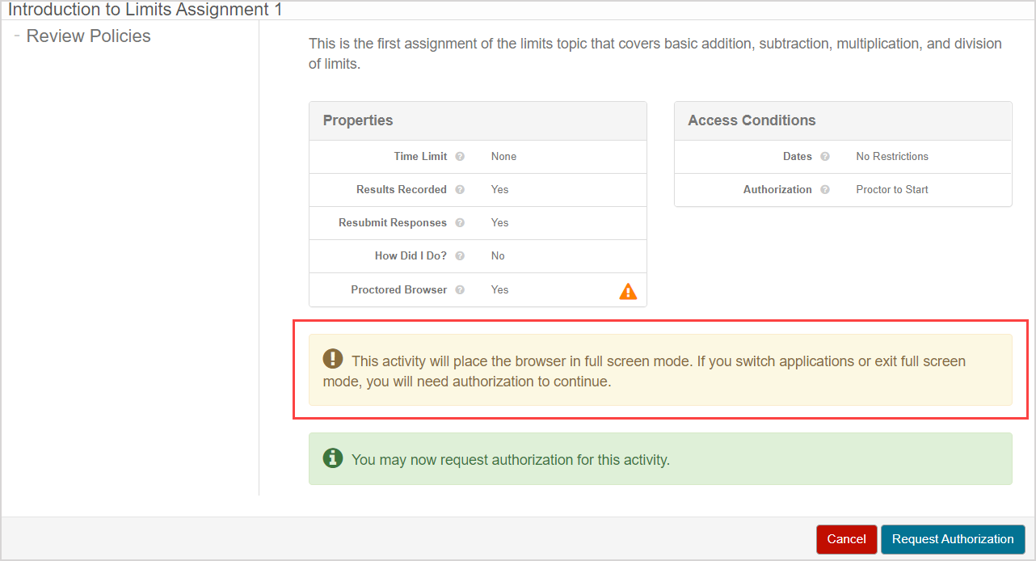Screen dimensions: 1036x561
Task: Click help icon next to Dates
Action: 825,157
